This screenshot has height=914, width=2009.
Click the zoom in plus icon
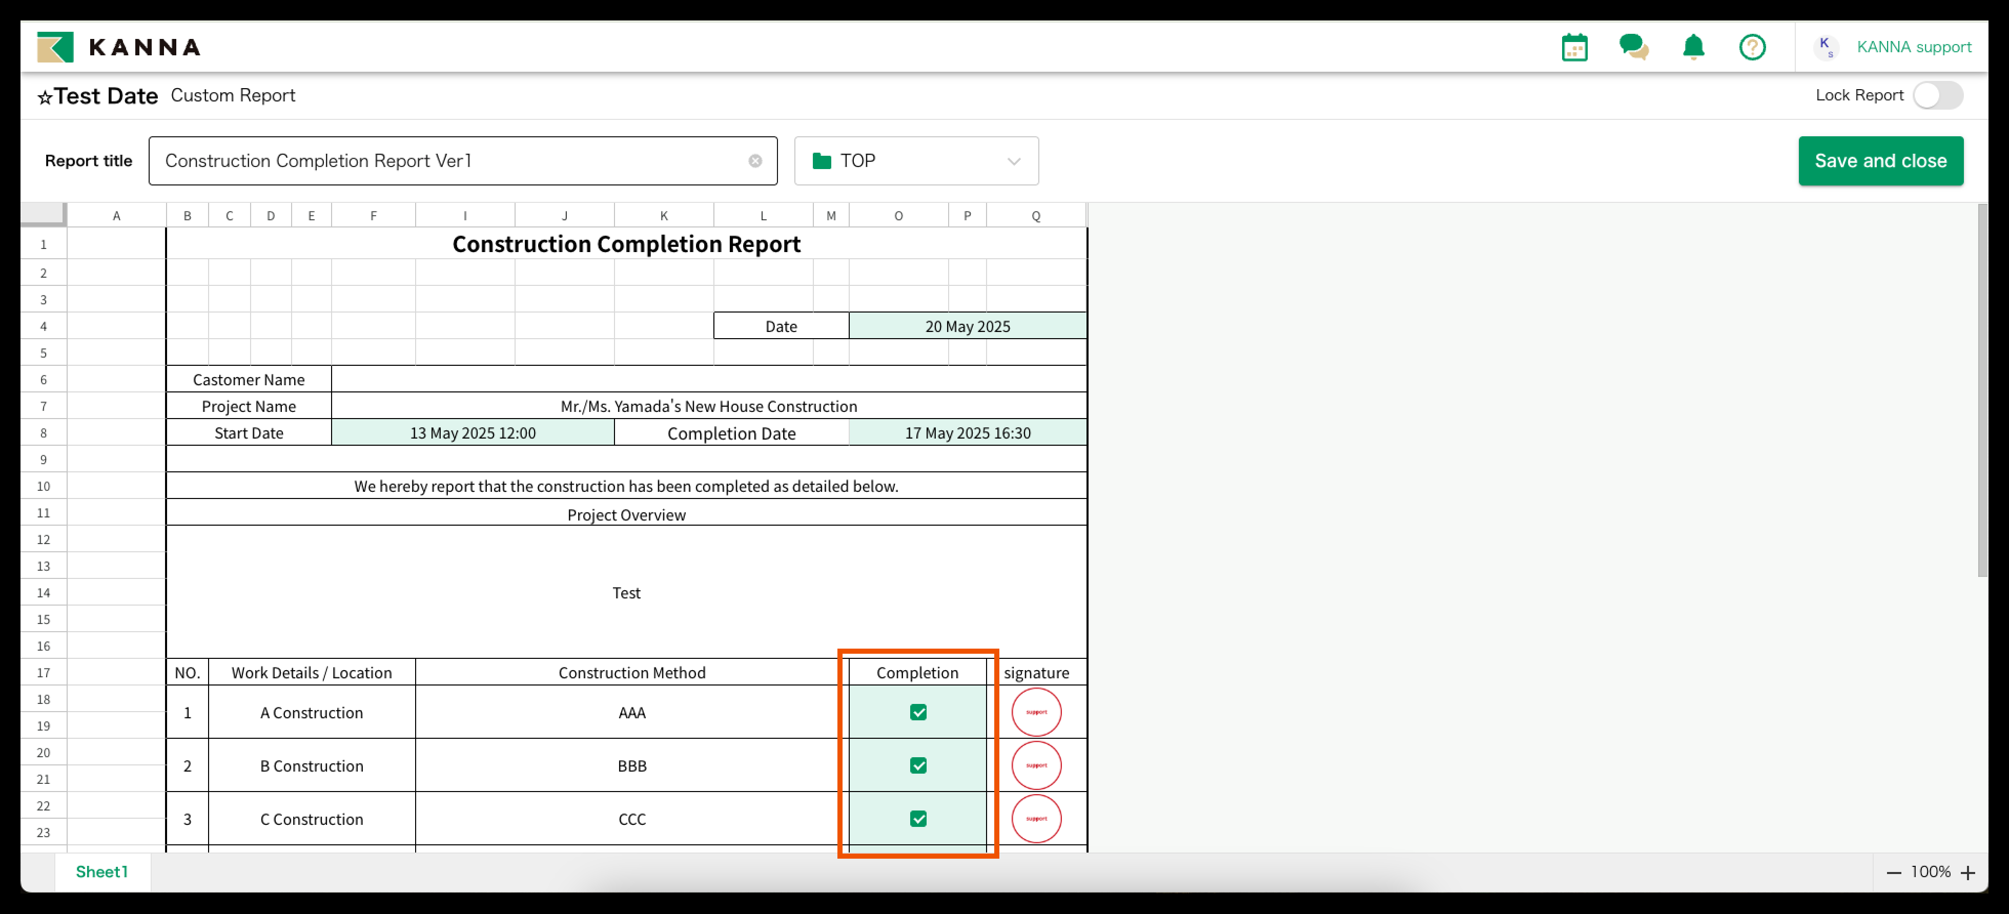(x=1967, y=873)
